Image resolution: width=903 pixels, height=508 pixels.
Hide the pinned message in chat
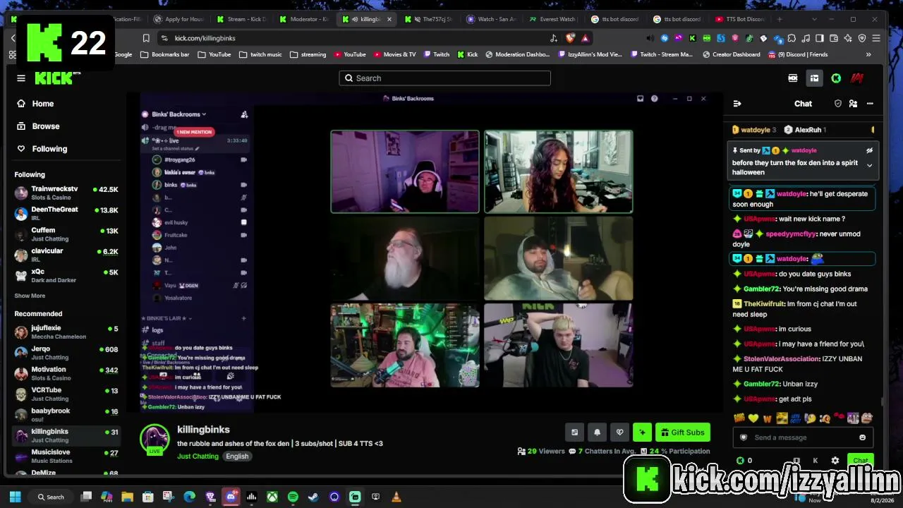click(869, 150)
